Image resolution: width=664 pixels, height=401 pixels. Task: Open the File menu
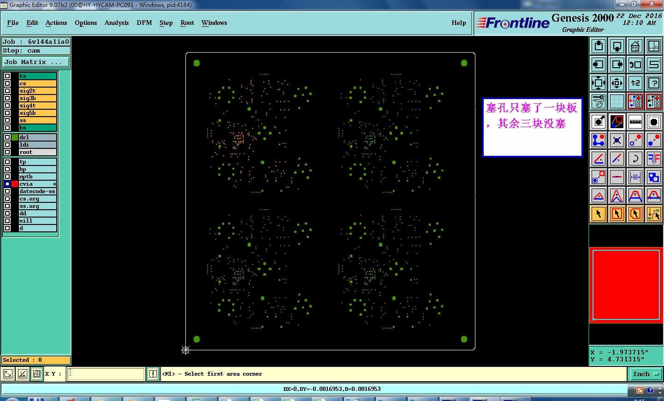[x=13, y=23]
